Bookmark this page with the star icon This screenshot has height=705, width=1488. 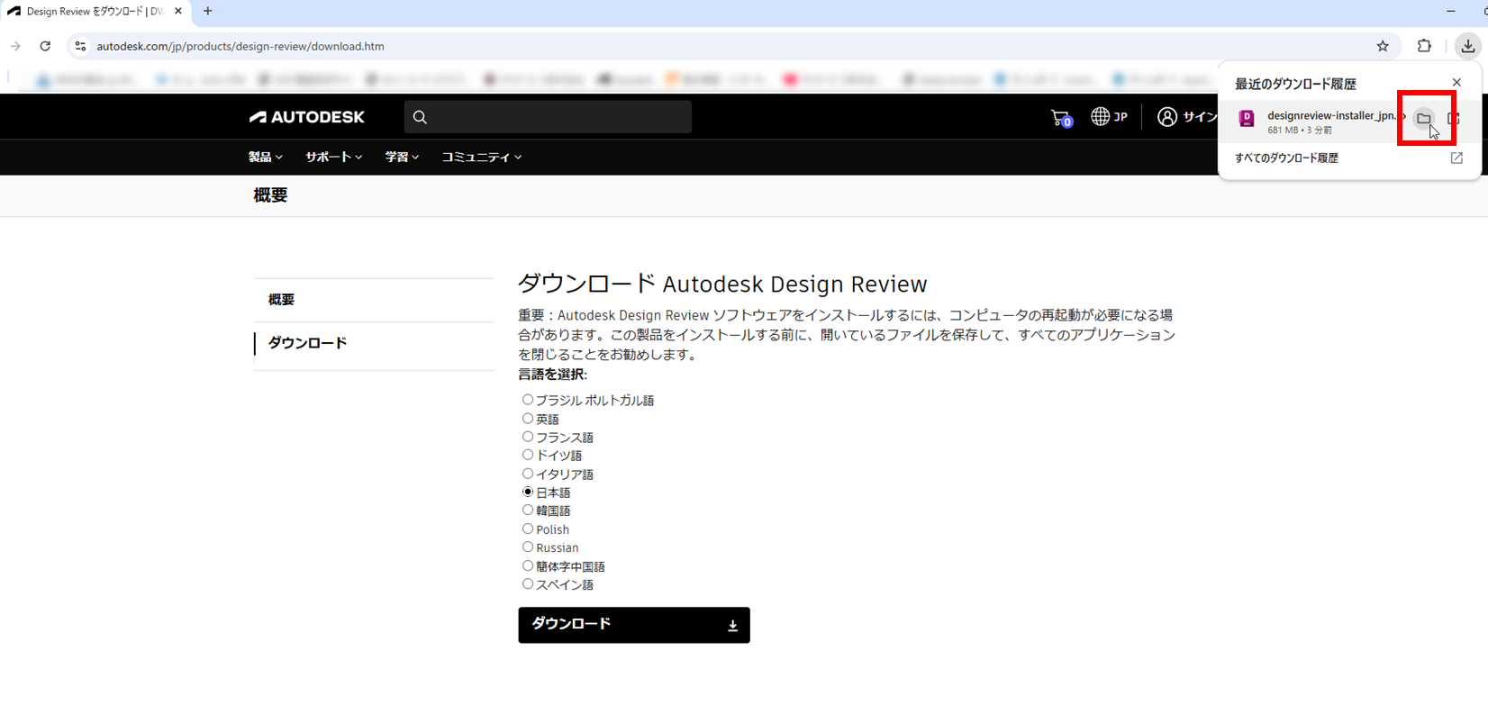click(x=1383, y=46)
